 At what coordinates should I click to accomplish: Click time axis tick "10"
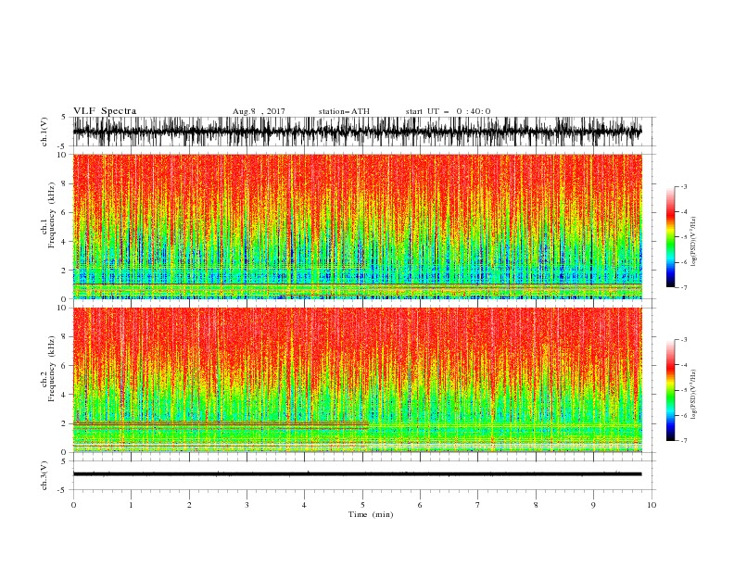pos(652,505)
